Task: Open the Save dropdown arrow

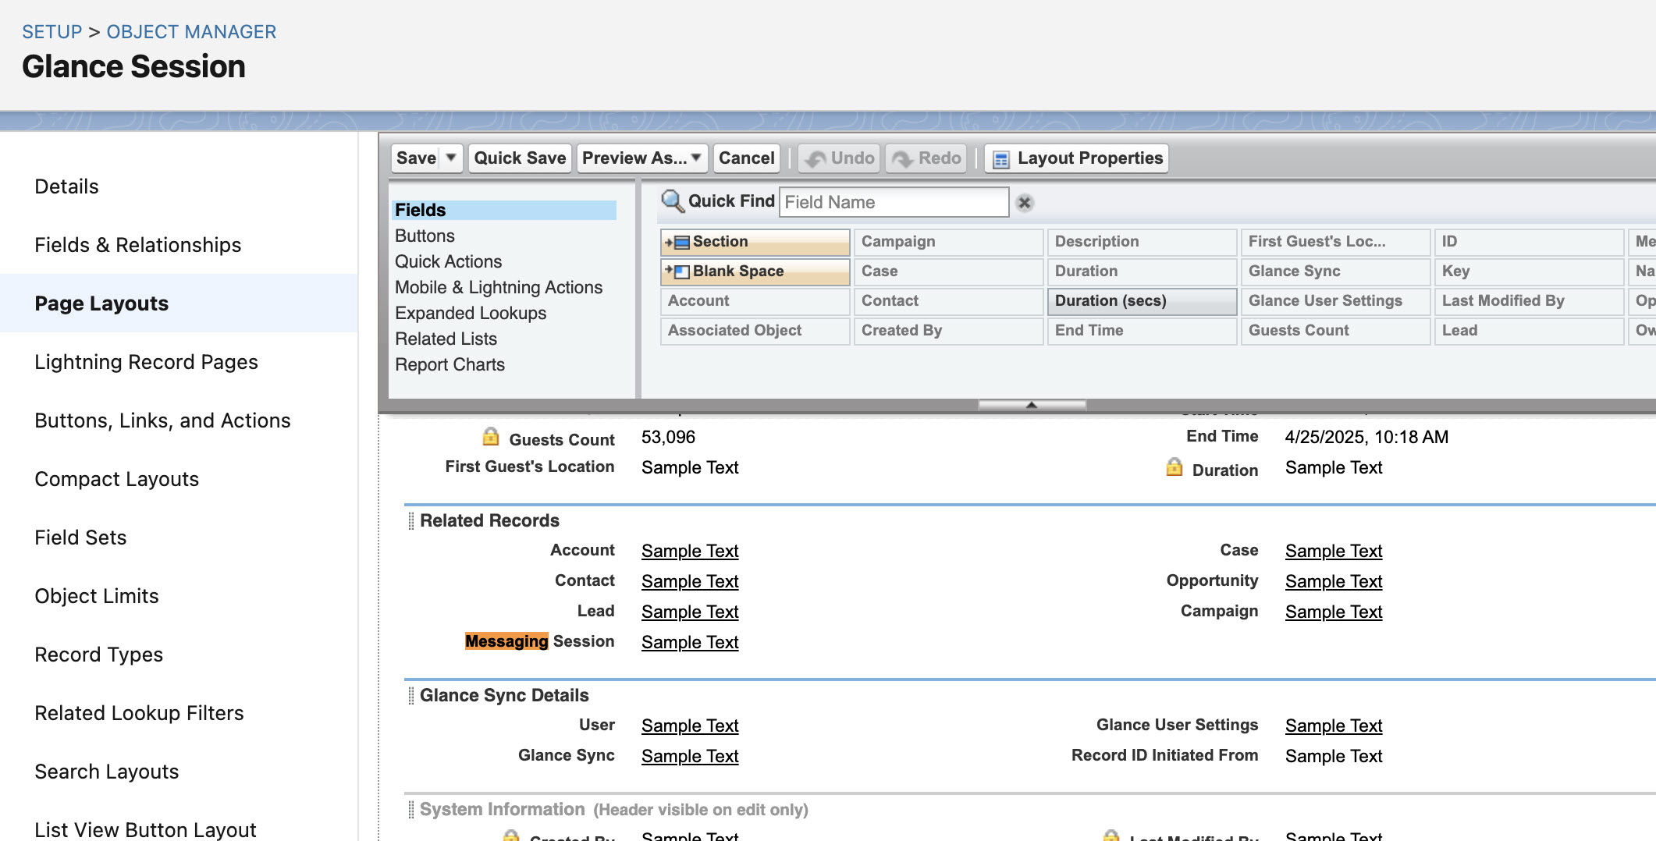Action: [450, 158]
